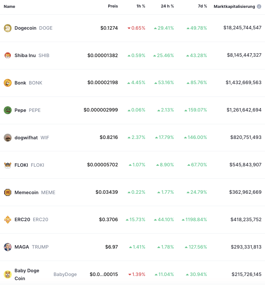Sort by Preis column header
This screenshot has height=285, width=265.
tap(113, 6)
